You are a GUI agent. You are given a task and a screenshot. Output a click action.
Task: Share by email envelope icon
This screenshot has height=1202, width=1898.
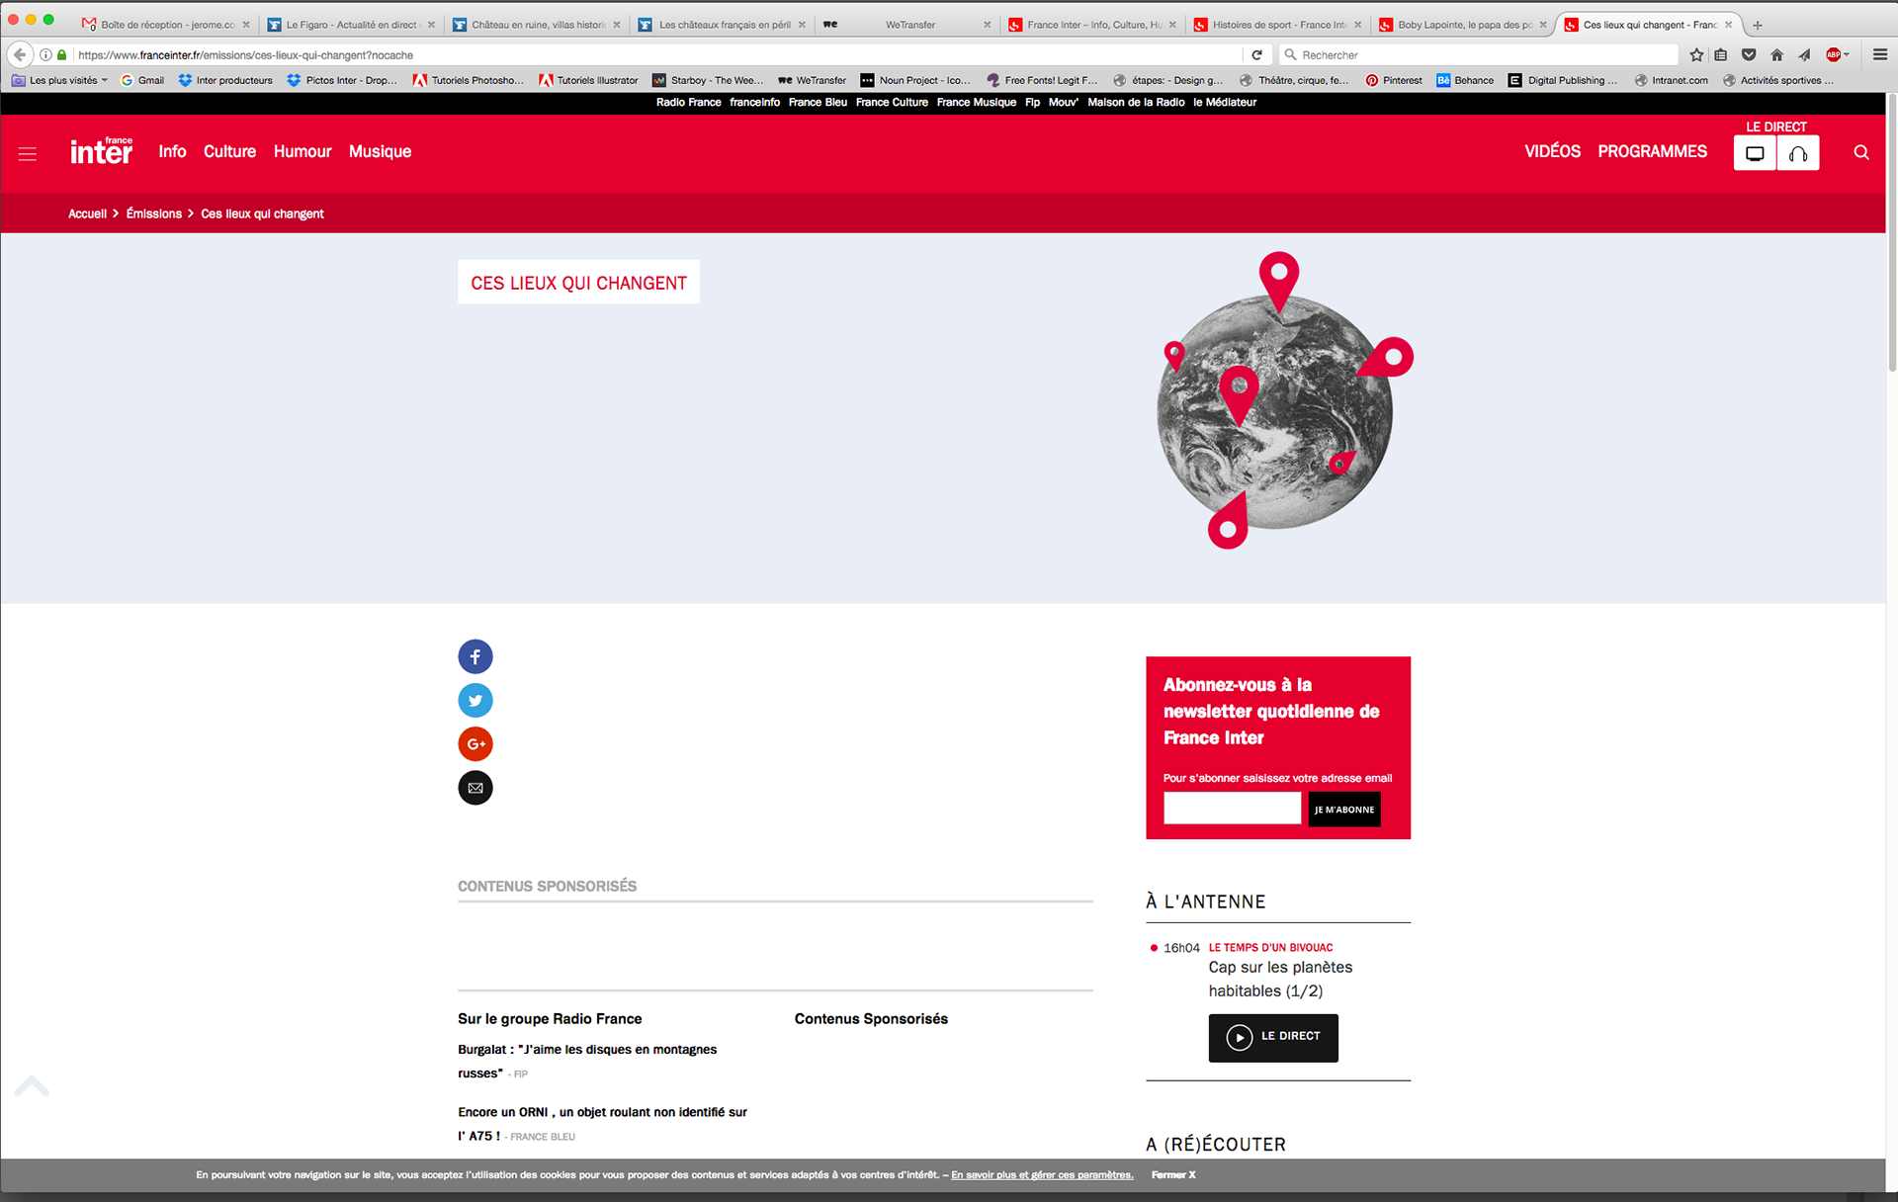pyautogui.click(x=474, y=788)
